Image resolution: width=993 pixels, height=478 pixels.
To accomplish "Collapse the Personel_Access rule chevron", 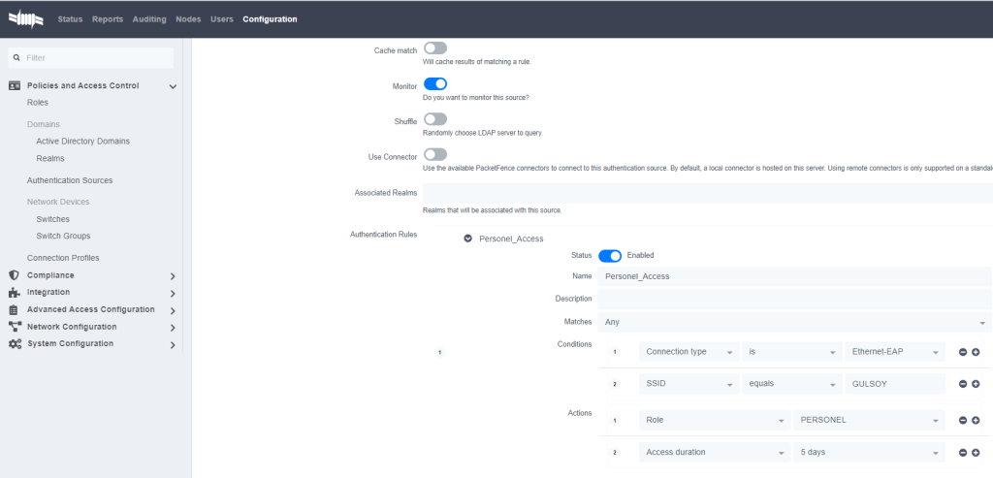I will (x=468, y=239).
